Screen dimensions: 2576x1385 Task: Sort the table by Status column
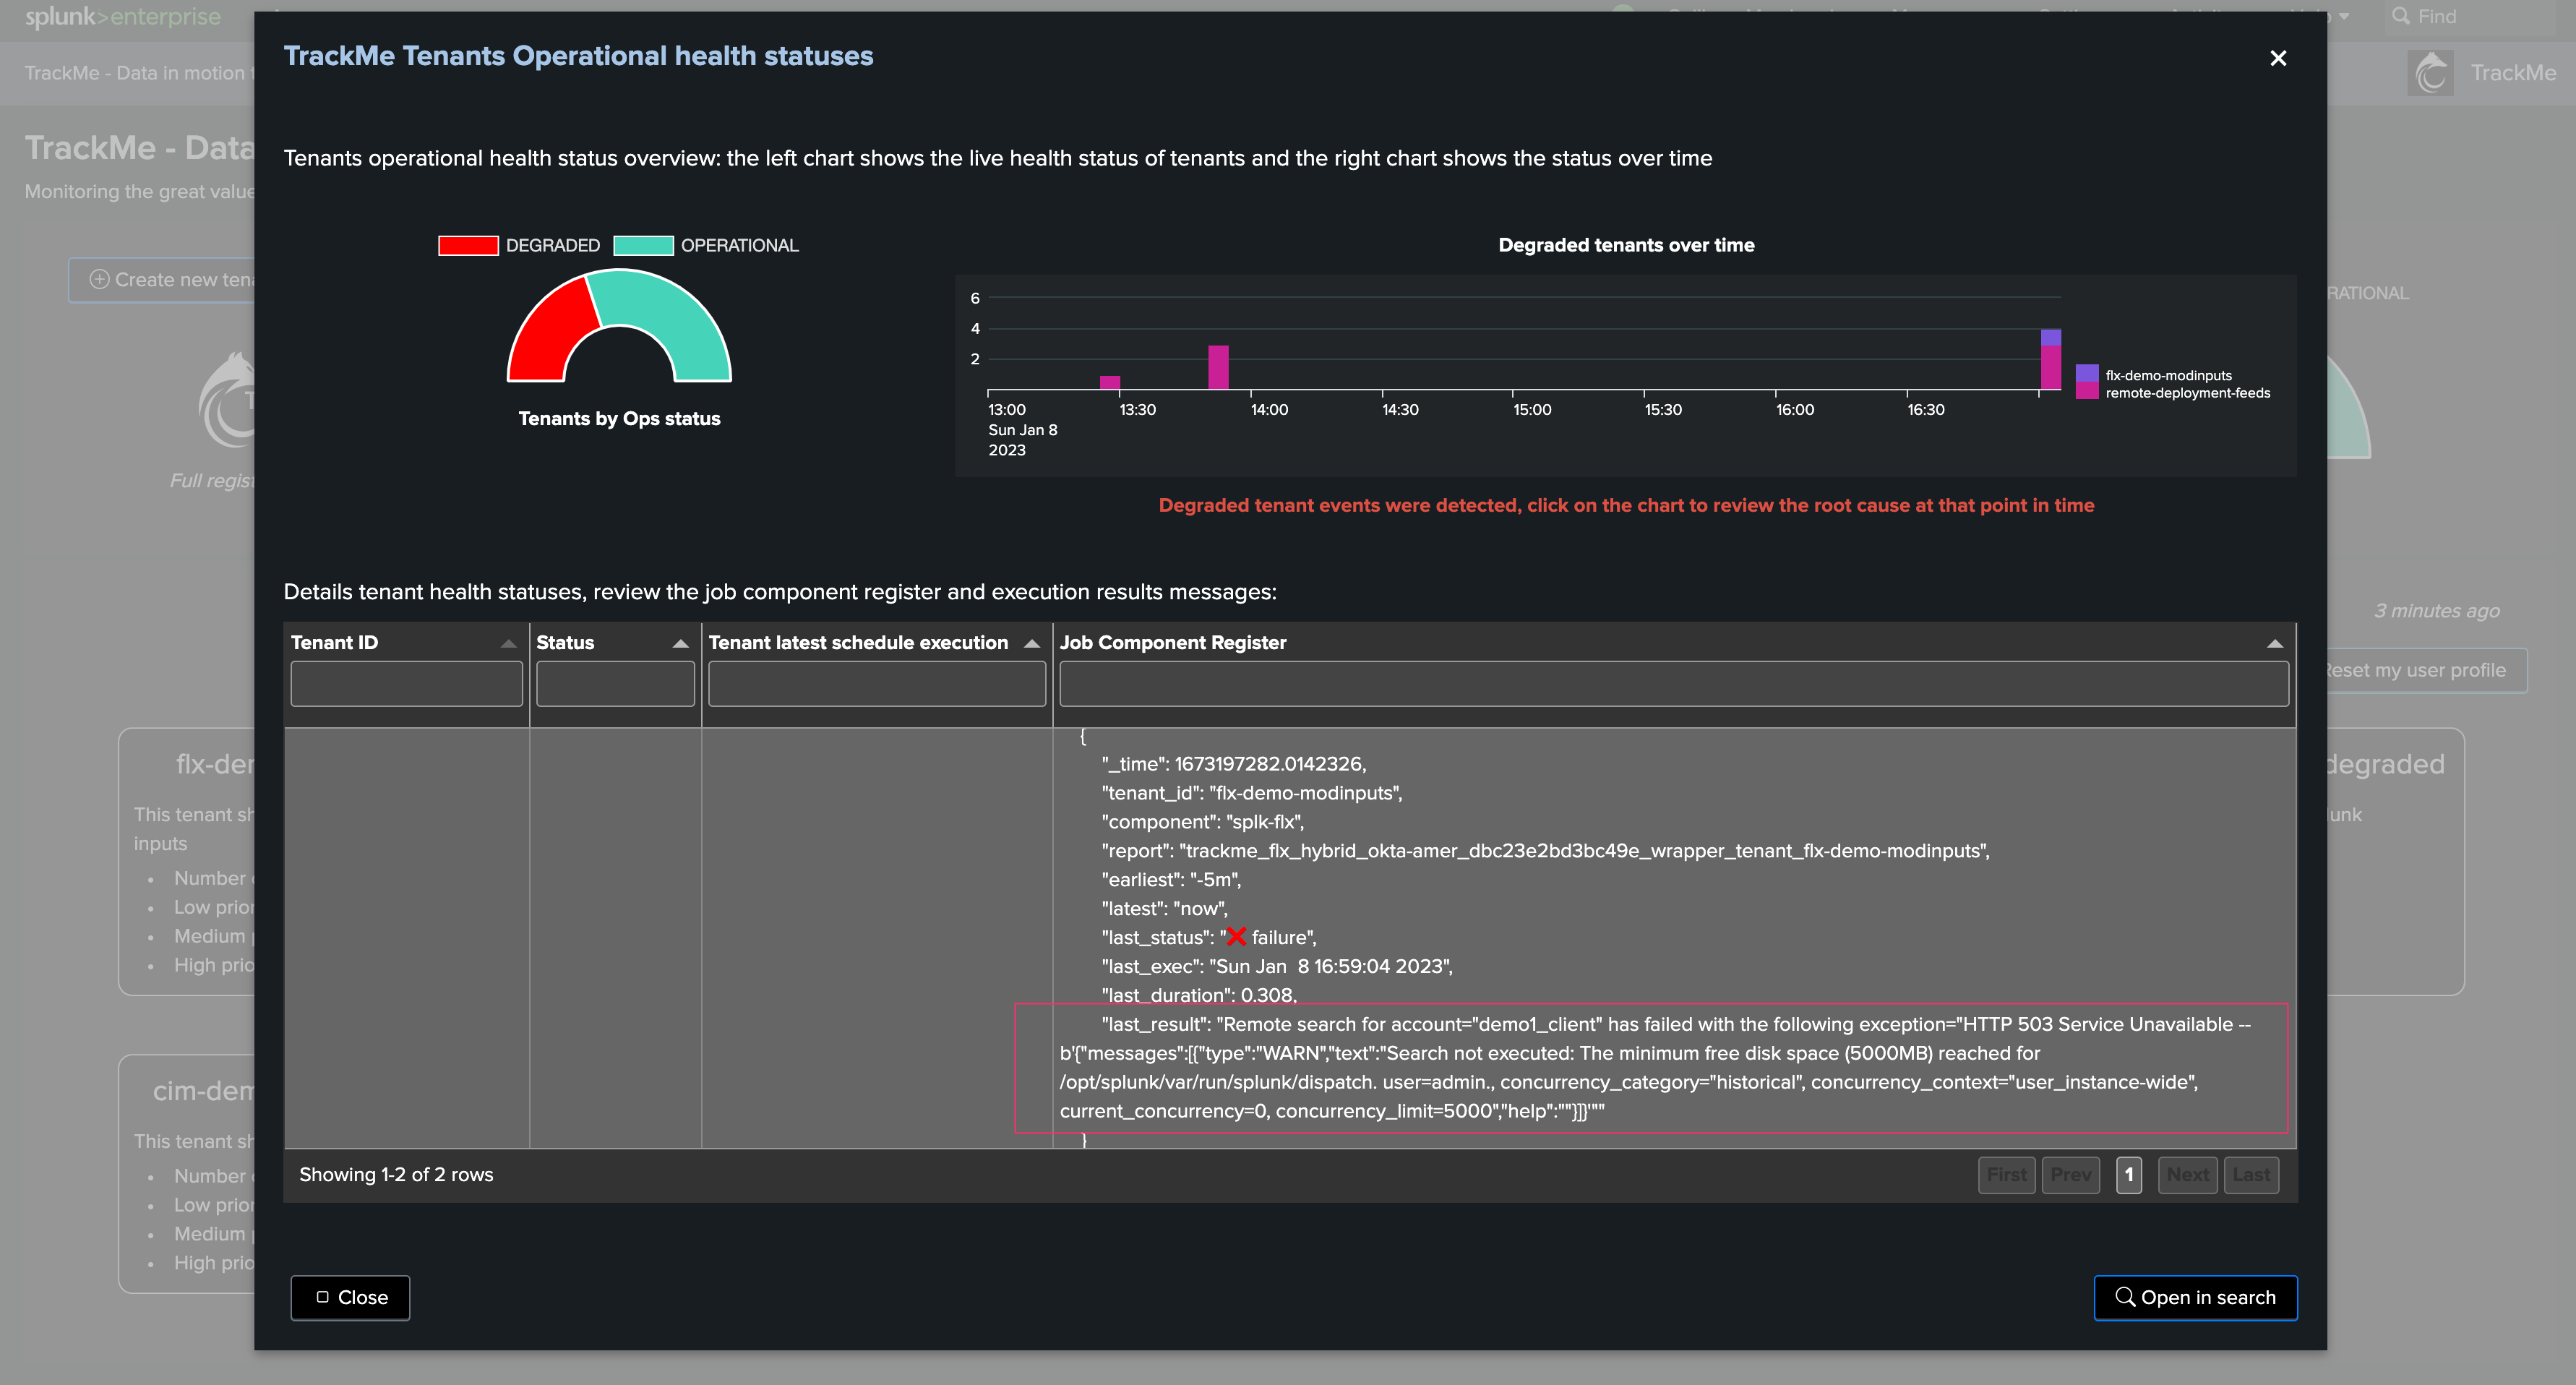680,643
